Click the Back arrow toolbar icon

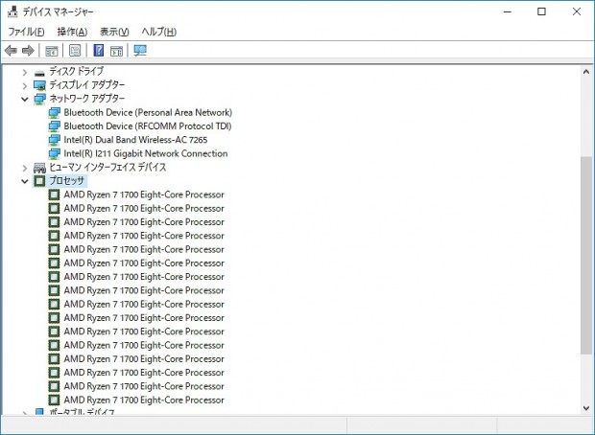(11, 51)
